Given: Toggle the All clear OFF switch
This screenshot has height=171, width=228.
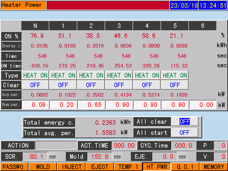Looking at the screenshot, I should click(x=185, y=122).
